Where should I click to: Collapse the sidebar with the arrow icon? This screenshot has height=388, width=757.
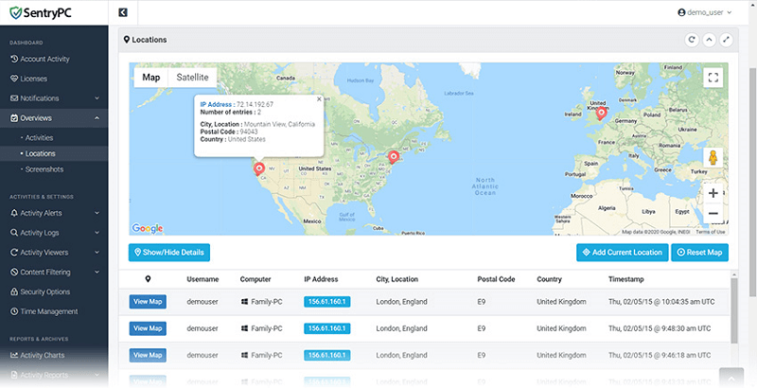coord(123,12)
